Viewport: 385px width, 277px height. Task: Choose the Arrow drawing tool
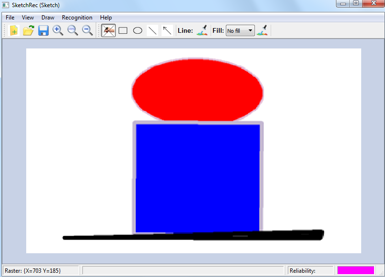(167, 30)
